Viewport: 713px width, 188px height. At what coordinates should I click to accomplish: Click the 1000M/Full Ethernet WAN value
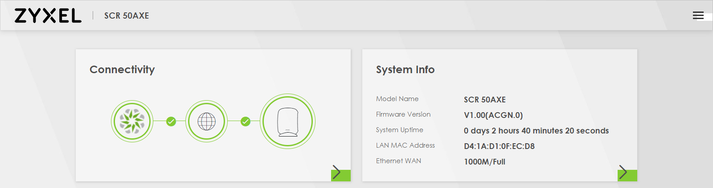tap(484, 162)
